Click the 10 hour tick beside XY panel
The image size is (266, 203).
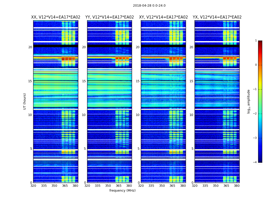point(138,115)
